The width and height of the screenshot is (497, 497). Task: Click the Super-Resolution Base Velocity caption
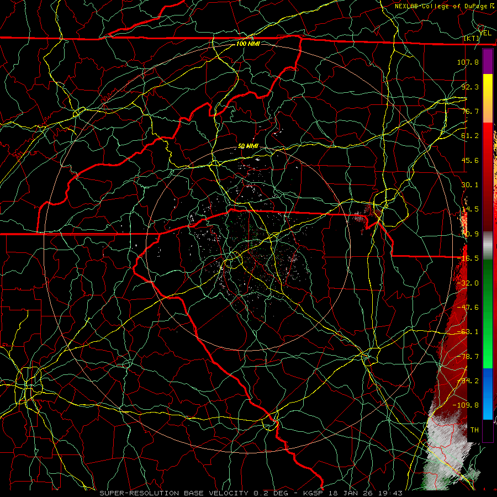tap(251, 493)
